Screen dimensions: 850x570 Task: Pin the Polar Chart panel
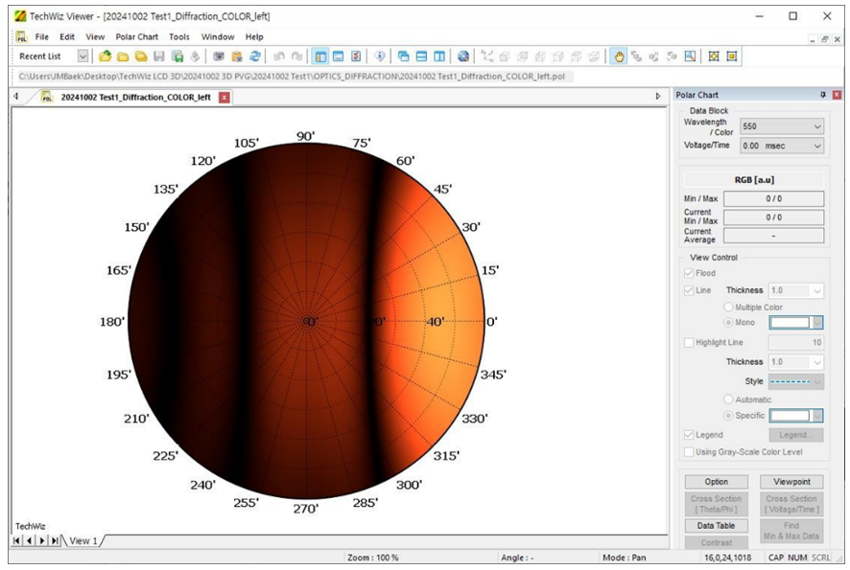(x=822, y=95)
